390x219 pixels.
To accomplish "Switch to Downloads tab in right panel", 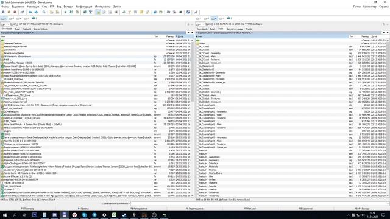I will pyautogui.click(x=202, y=29).
